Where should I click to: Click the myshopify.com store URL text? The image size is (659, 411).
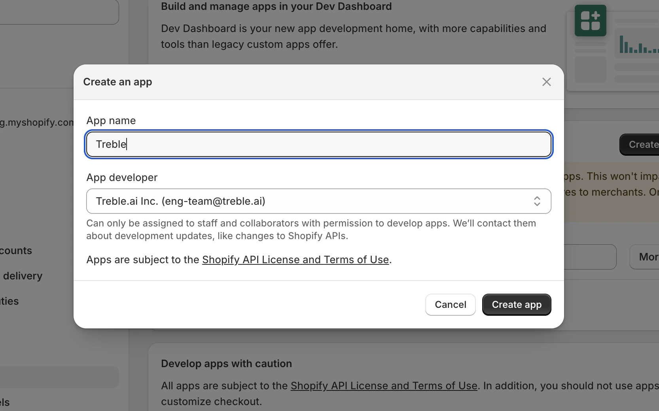click(37, 123)
